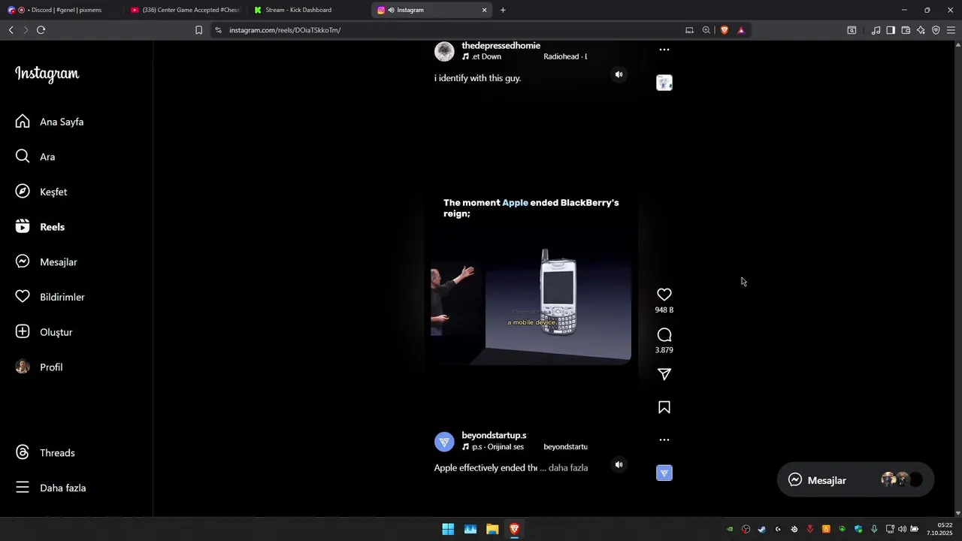Open the install app icon in address bar
The image size is (962, 541).
[689, 30]
